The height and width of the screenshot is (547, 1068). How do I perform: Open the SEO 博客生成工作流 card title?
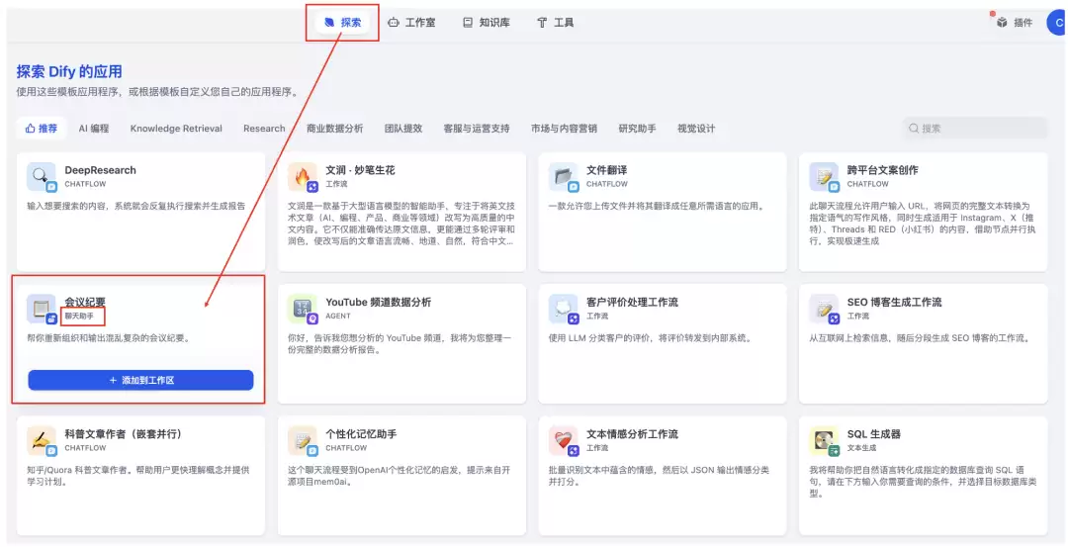pyautogui.click(x=894, y=303)
